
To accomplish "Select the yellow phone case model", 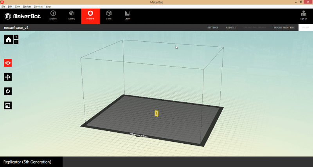I will [x=156, y=113].
